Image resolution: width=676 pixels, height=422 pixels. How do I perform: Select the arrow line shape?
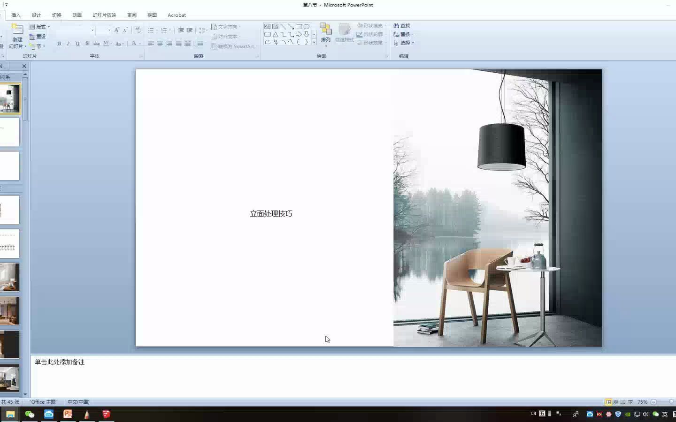point(291,26)
